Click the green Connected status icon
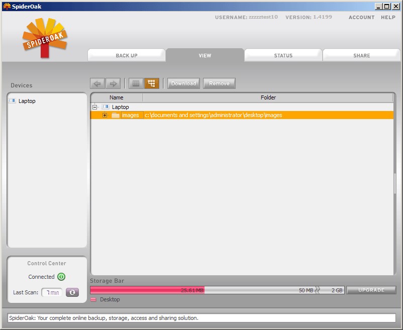 pyautogui.click(x=61, y=277)
